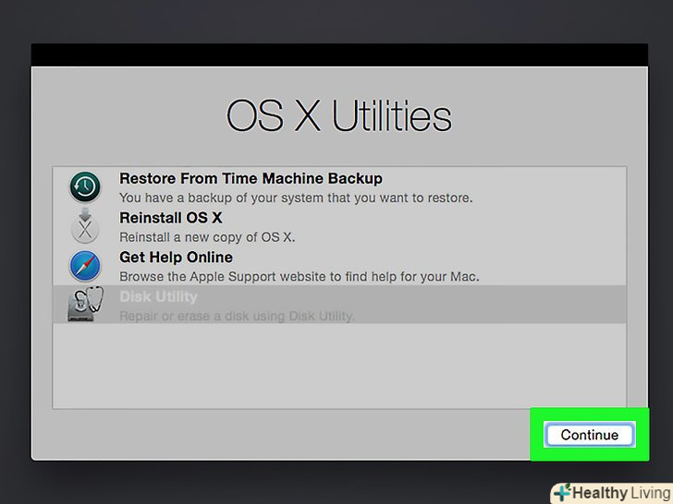Click the Continue button

tap(589, 435)
